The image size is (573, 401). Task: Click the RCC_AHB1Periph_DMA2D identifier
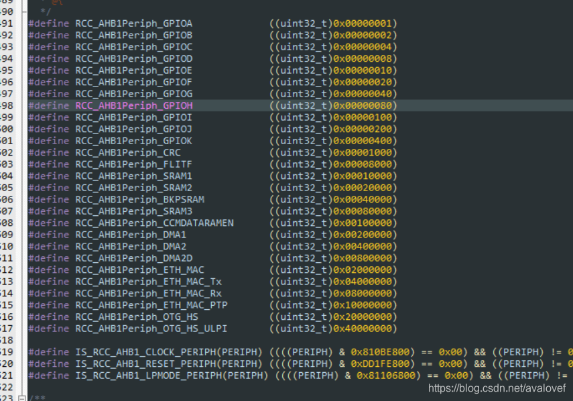[134, 258]
